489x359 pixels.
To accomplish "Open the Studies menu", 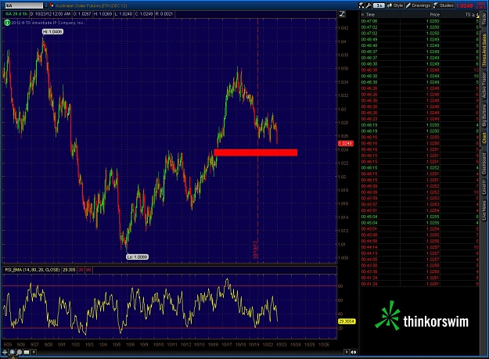I will pos(444,5).
